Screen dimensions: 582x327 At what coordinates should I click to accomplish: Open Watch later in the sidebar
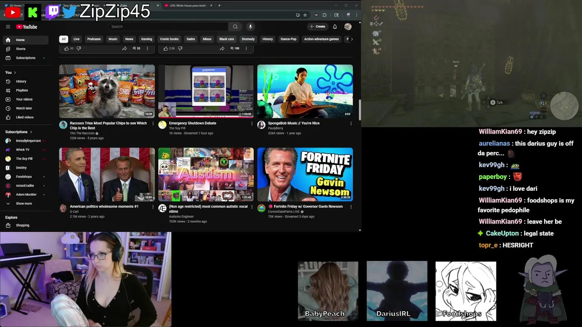coord(26,108)
